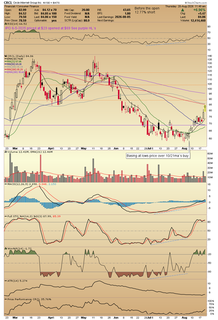The image size is (218, 320).
Task: Click the Volume 12.41M, EMA(21) label
Action: tap(30, 152)
